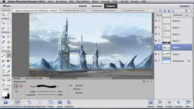
Task: Open the Layers panel flyout menu
Action: point(191,11)
